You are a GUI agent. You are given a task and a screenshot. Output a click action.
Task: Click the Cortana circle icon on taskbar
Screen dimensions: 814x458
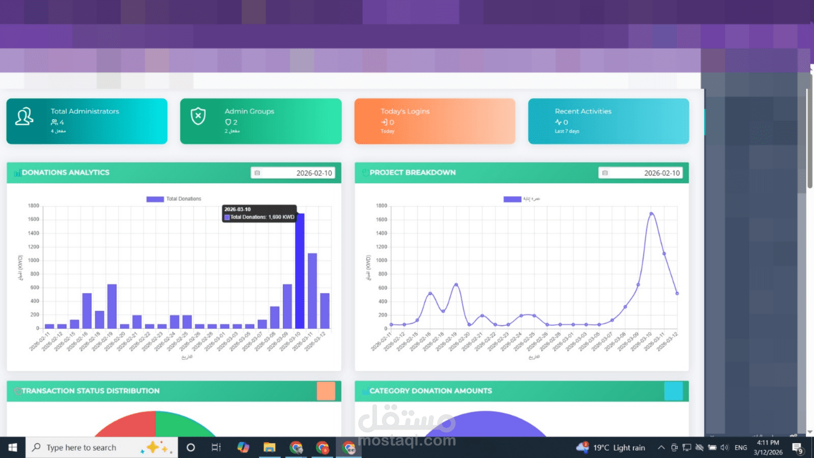[191, 447]
